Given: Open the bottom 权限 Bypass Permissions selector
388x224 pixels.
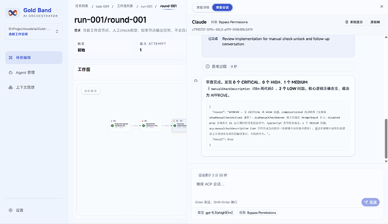Looking at the screenshot, I should pyautogui.click(x=258, y=213).
